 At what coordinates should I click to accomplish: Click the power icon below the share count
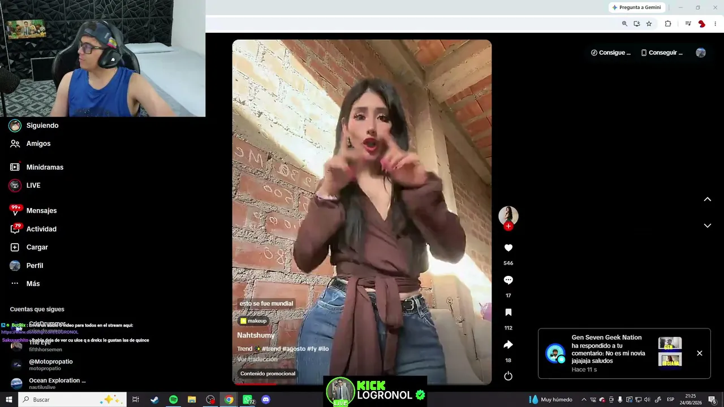[508, 376]
